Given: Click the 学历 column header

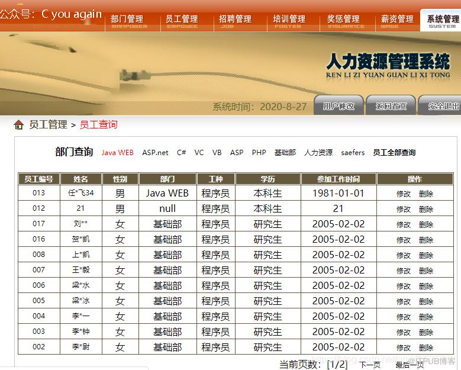Looking at the screenshot, I should coord(268,179).
